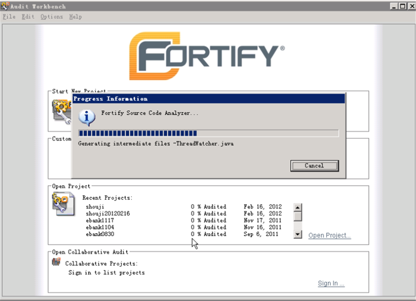Click the Open Project document icon

(x=64, y=204)
